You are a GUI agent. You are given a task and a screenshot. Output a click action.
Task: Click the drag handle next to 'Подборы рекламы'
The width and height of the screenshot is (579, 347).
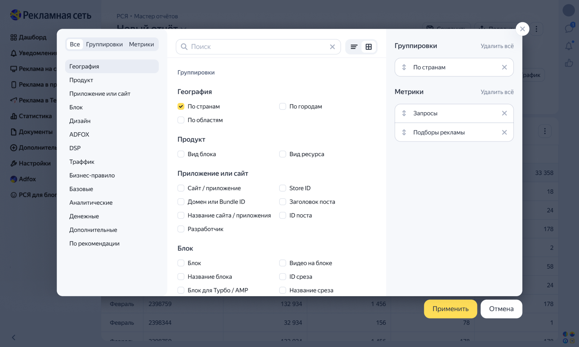click(x=404, y=132)
